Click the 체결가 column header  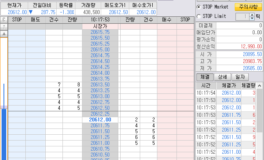pyautogui.click(x=229, y=86)
